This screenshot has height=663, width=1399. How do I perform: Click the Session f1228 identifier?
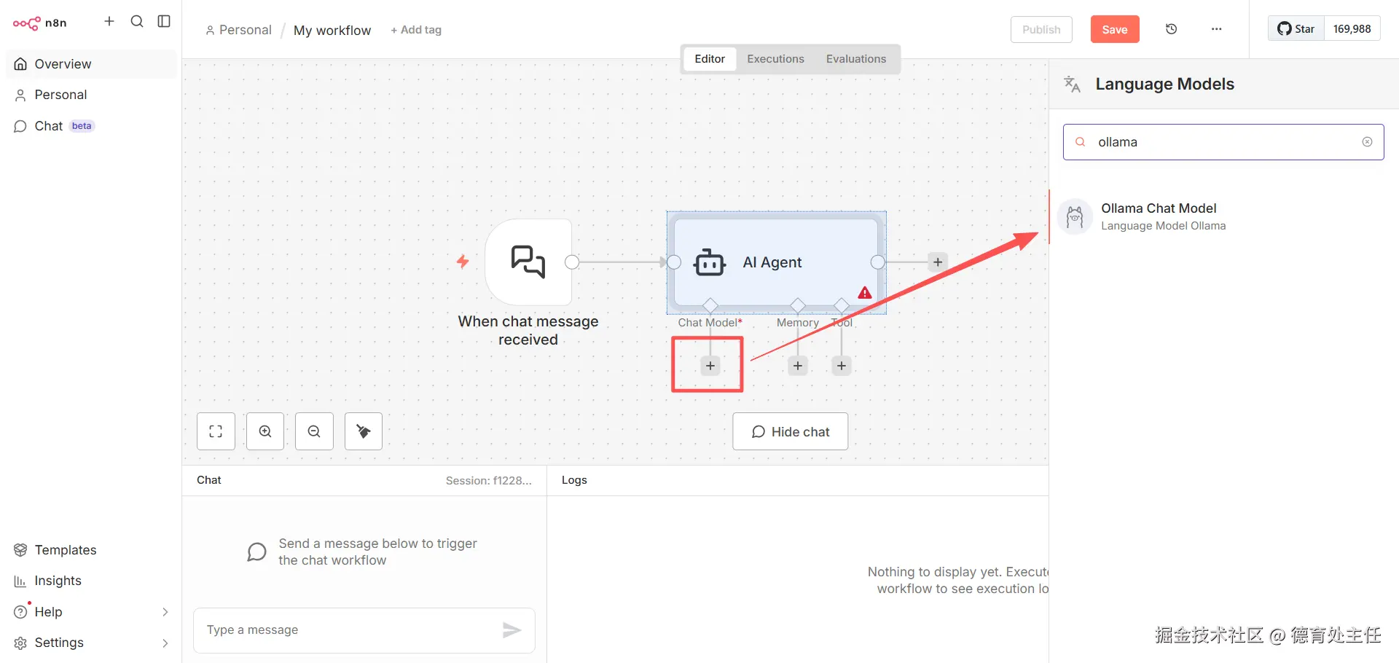tap(489, 481)
